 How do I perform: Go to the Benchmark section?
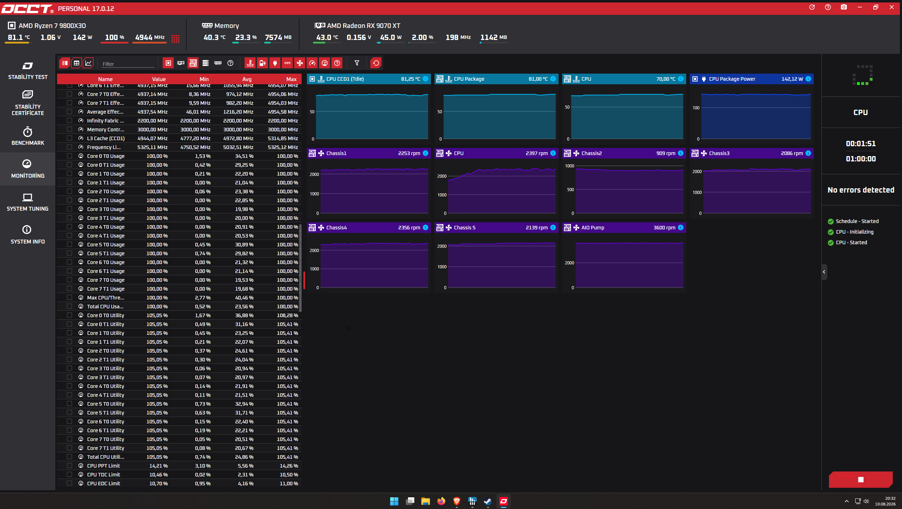[28, 136]
